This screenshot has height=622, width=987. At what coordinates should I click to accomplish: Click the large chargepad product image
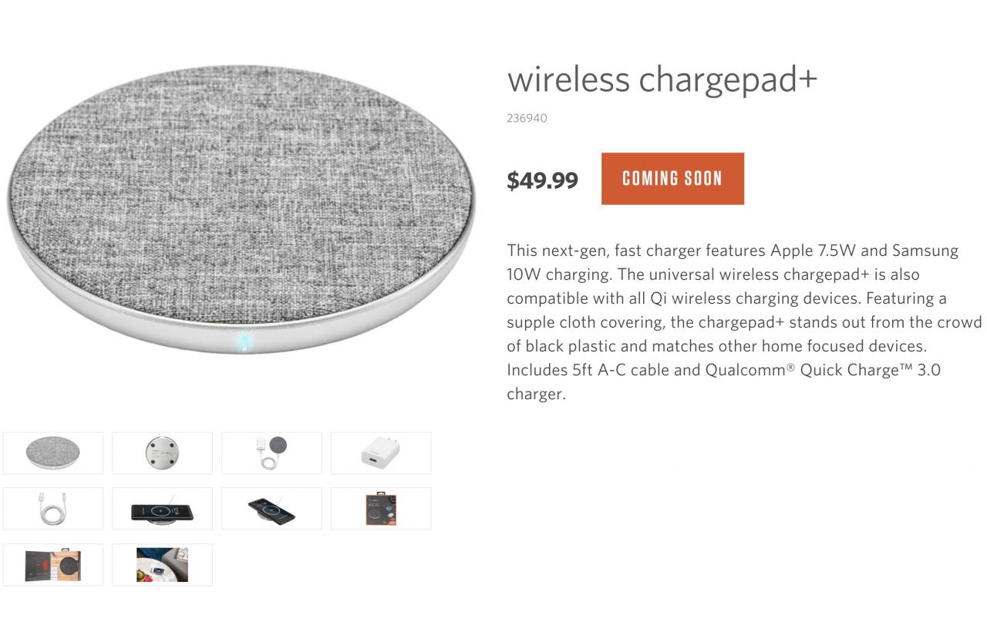(x=241, y=210)
